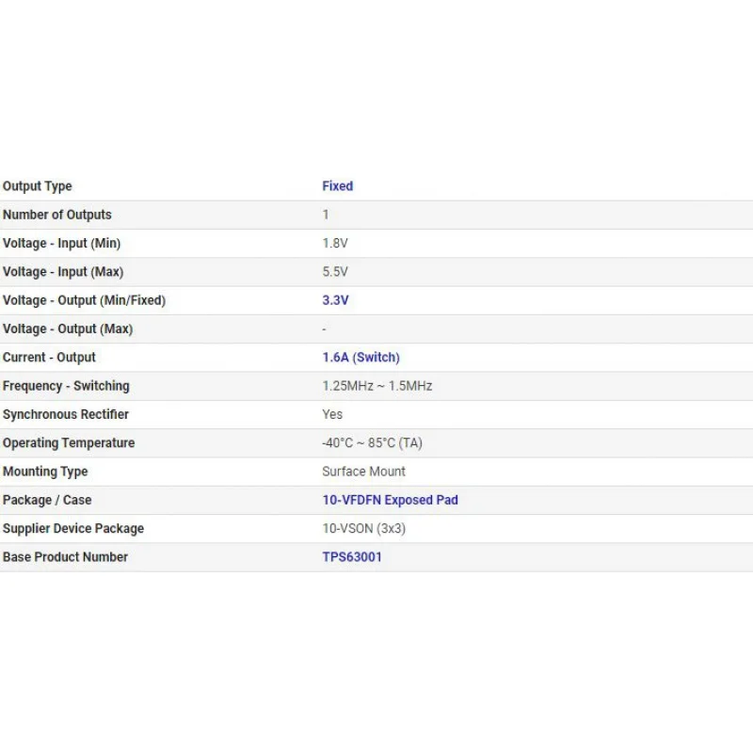Viewport: 753px width, 753px height.
Task: Select the Current - Output label
Action: [x=49, y=358]
